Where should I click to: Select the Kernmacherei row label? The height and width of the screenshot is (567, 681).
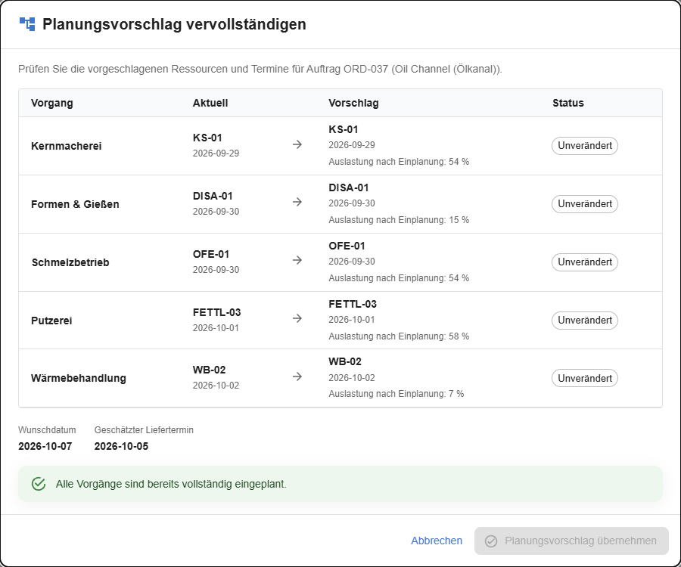coord(66,146)
